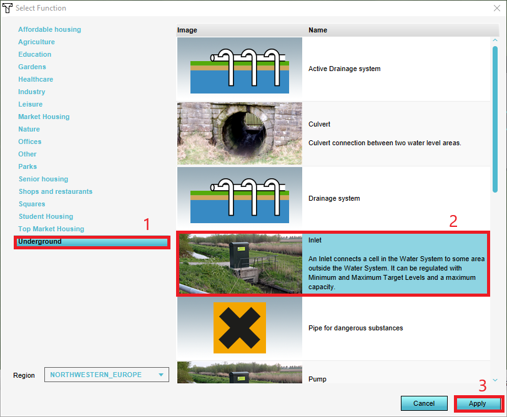This screenshot has height=417, width=507.
Task: Choose Shops and restaurants category
Action: tap(55, 191)
